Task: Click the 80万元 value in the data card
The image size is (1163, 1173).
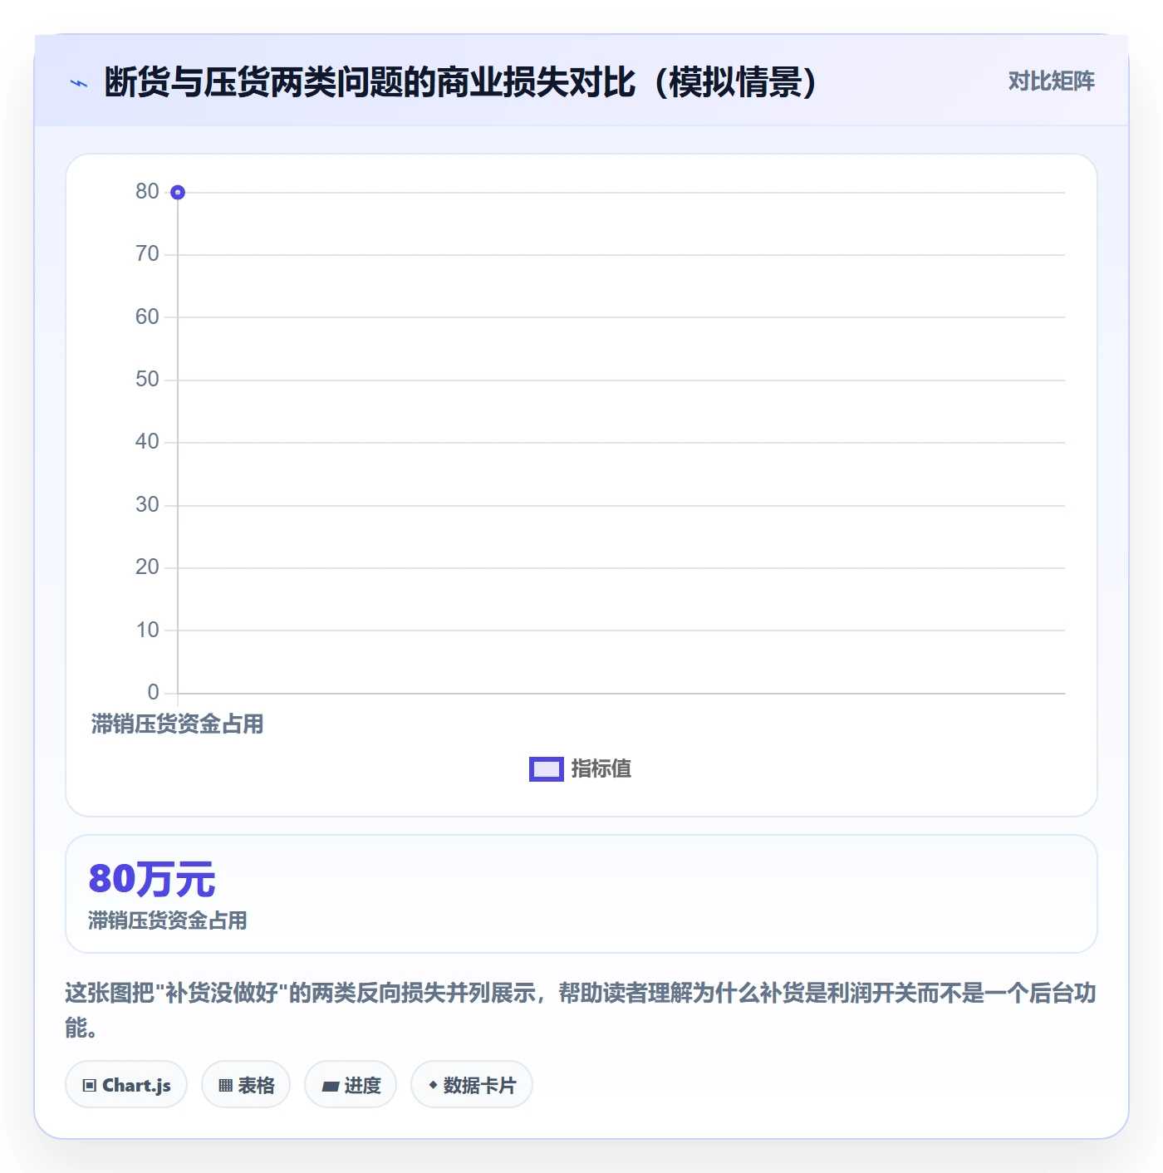Action: pos(152,879)
